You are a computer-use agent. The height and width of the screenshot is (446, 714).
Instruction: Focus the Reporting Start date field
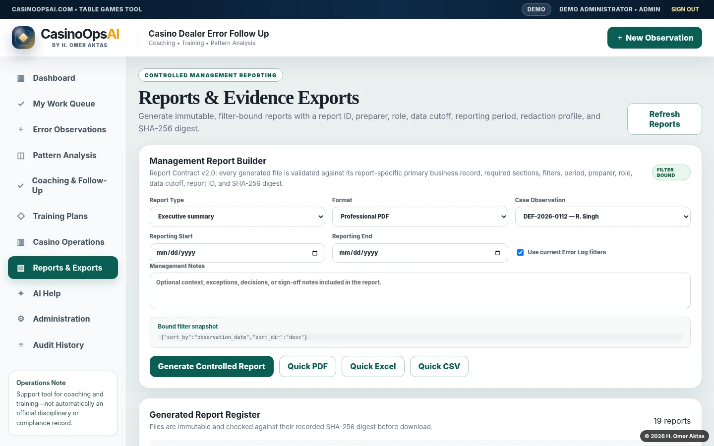tap(238, 253)
